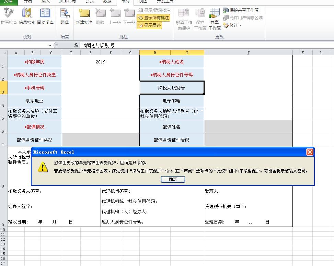
Task: Open the 文件 tab
Action: [9, 2]
